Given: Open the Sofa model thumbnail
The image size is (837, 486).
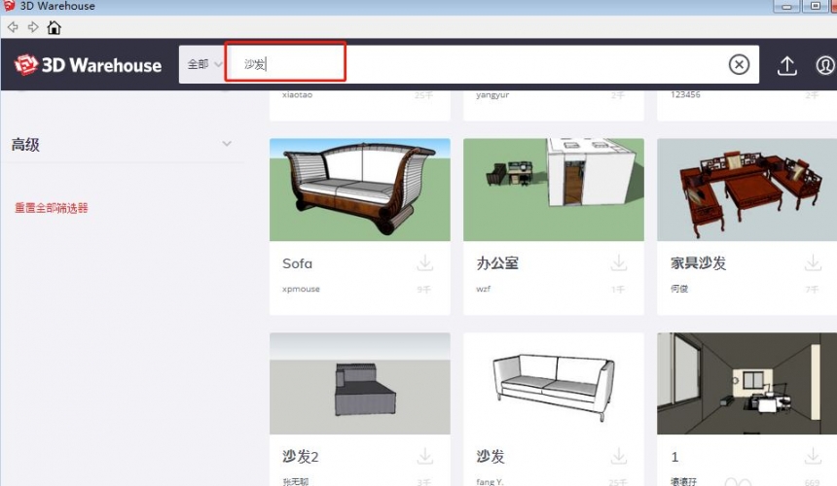Looking at the screenshot, I should [x=360, y=190].
